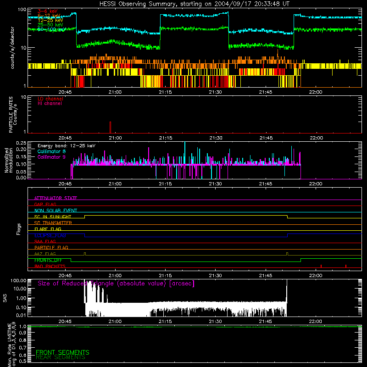The image size is (367, 367).
Task: Click the '22:00' tick label under the particle rates panel
Action: point(316,138)
